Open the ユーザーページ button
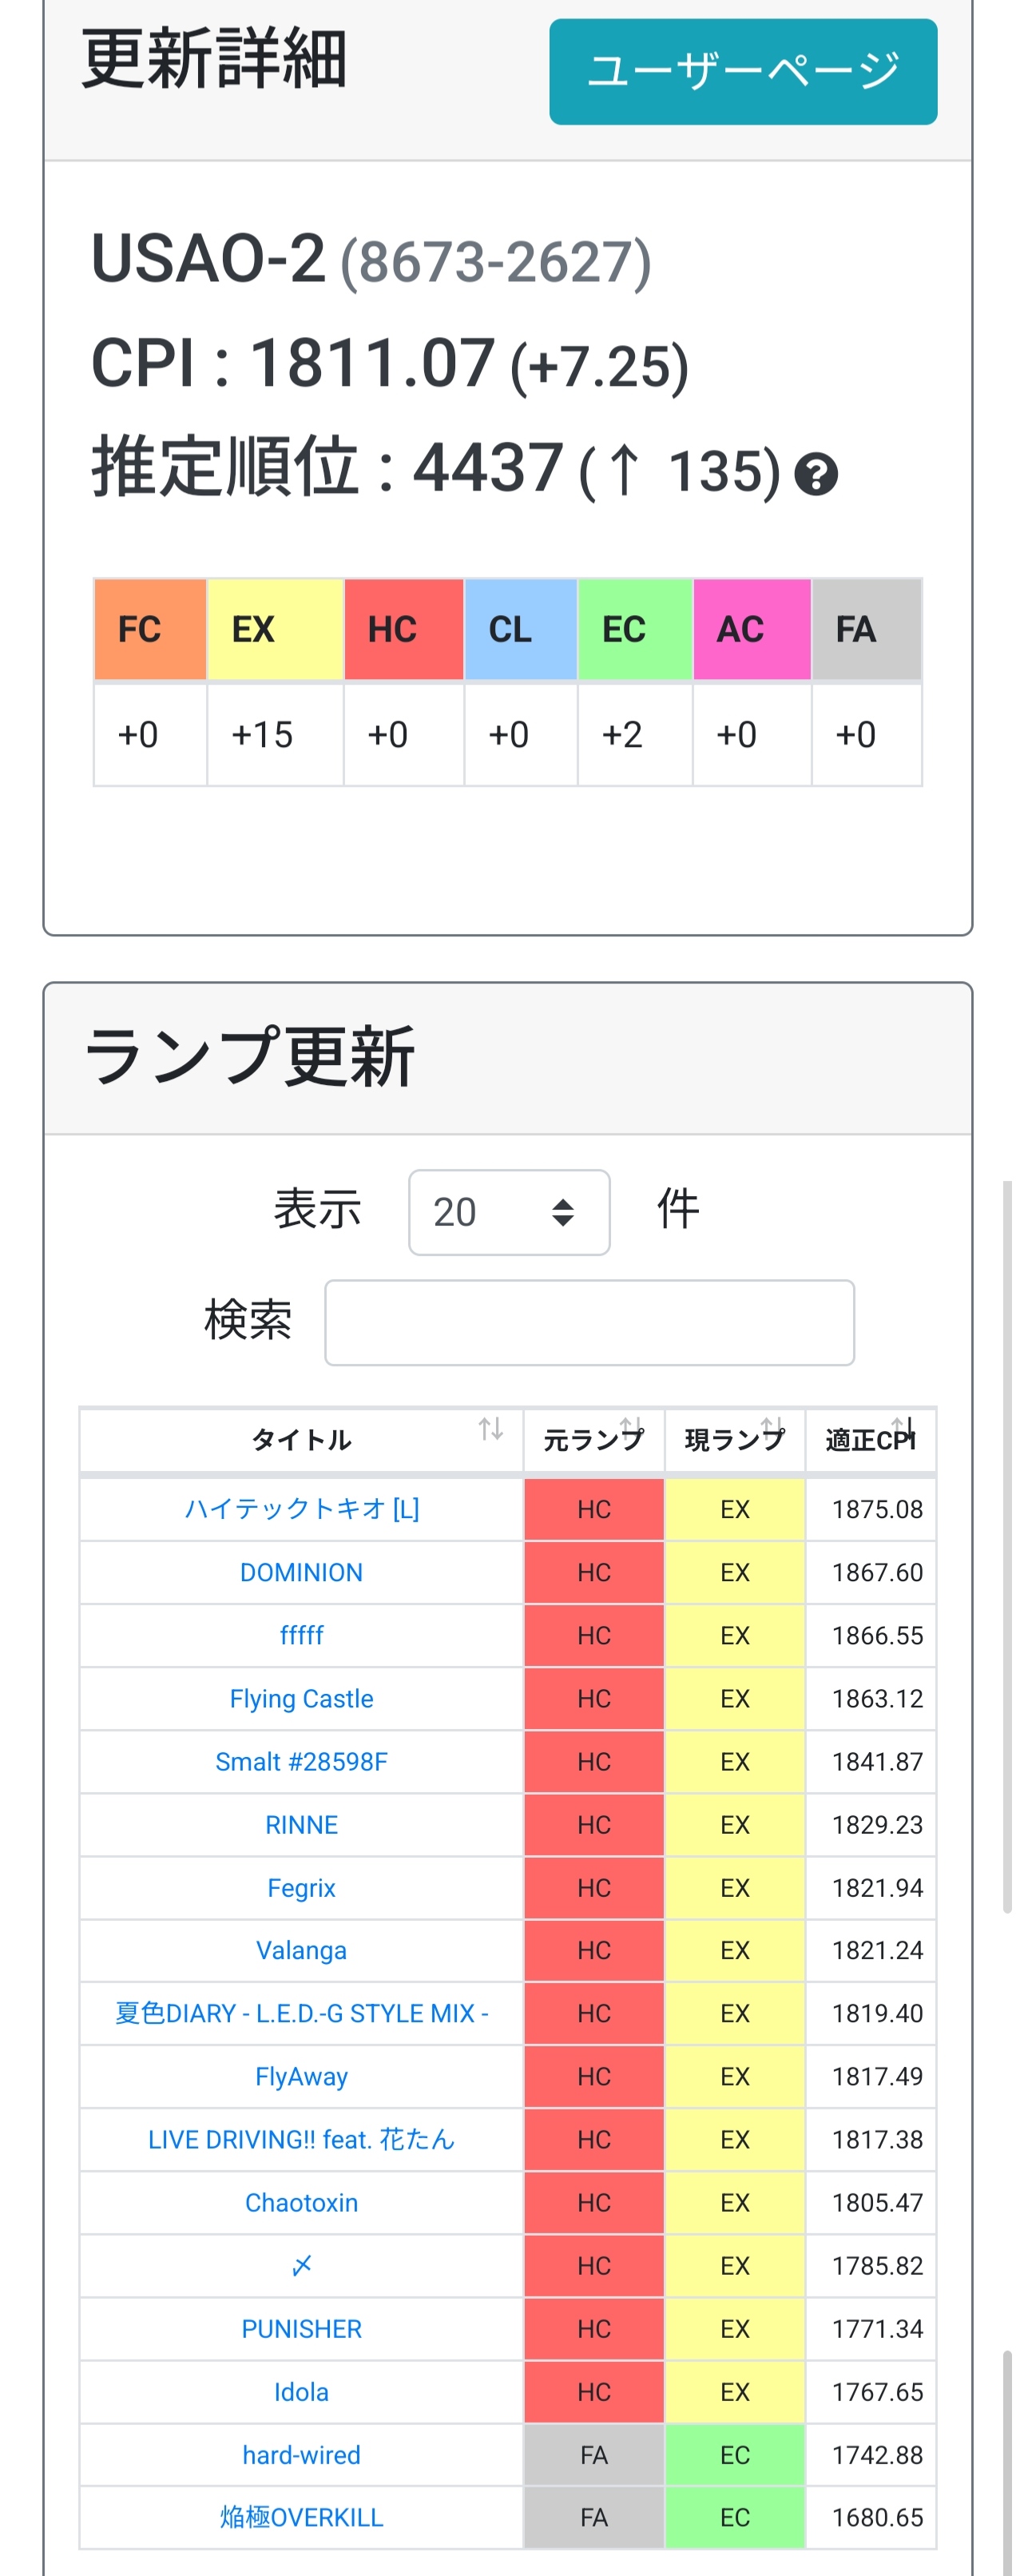Viewport: 1016px width, 2576px height. click(x=743, y=71)
